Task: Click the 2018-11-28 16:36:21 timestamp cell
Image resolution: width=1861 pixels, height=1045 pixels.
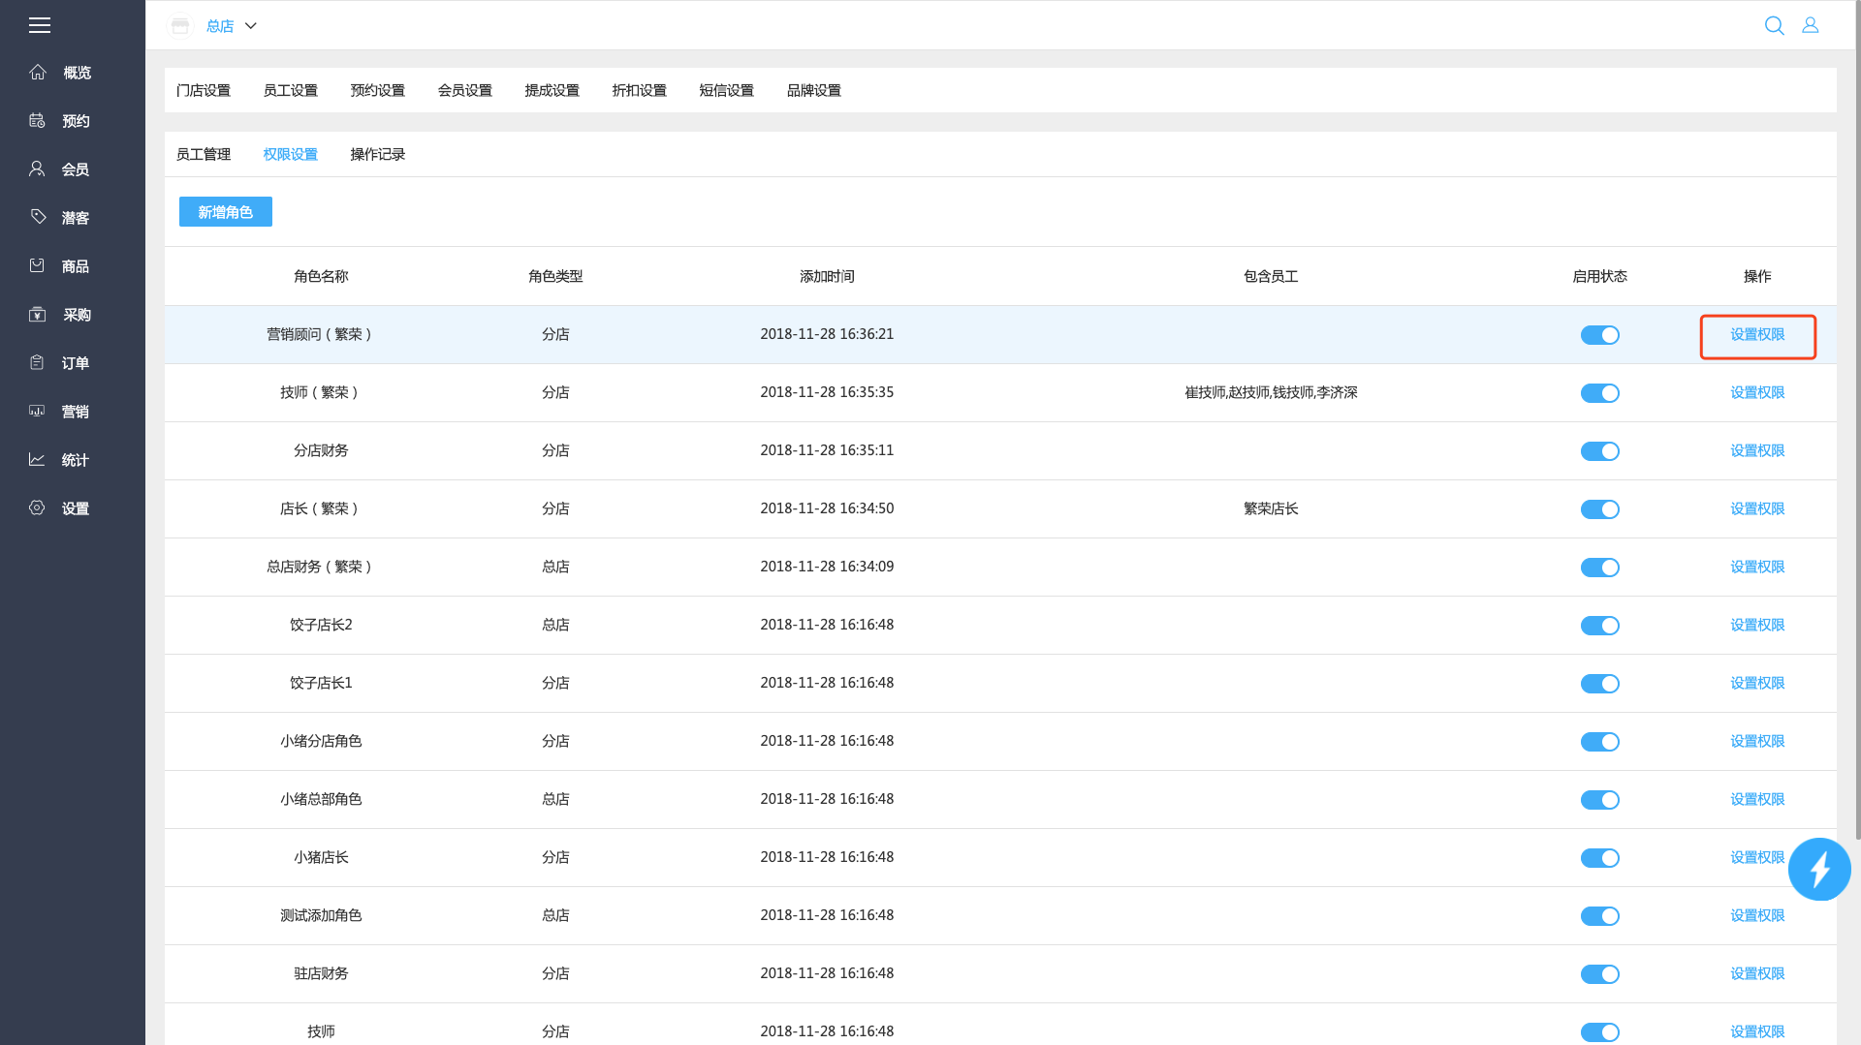Action: 827,335
